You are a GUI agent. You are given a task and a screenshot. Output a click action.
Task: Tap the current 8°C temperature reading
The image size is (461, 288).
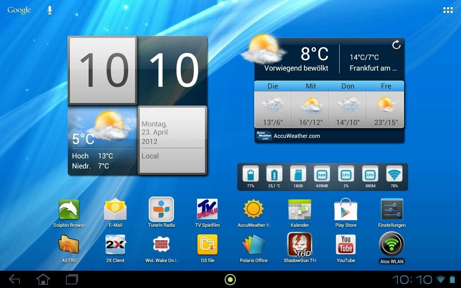tap(314, 54)
